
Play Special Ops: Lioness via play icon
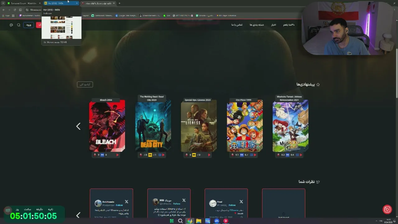pyautogui.click(x=209, y=155)
